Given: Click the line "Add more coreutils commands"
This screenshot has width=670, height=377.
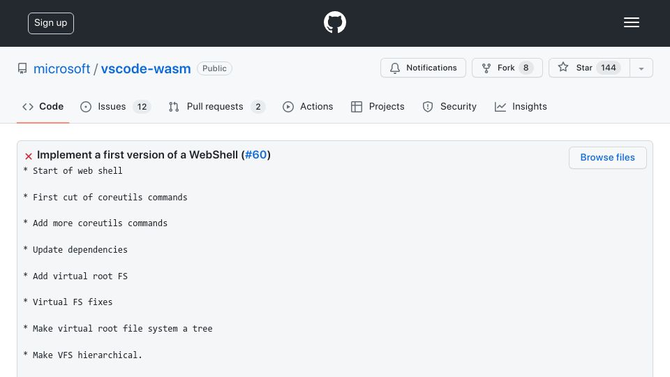Looking at the screenshot, I should click(100, 223).
